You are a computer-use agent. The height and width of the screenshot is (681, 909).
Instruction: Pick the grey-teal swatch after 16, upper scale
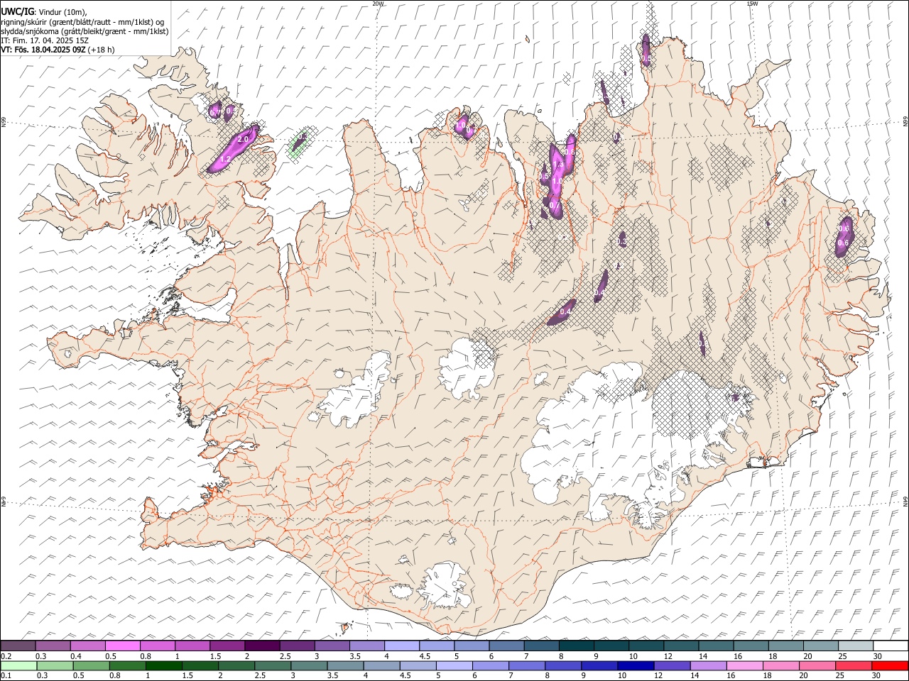(751, 646)
